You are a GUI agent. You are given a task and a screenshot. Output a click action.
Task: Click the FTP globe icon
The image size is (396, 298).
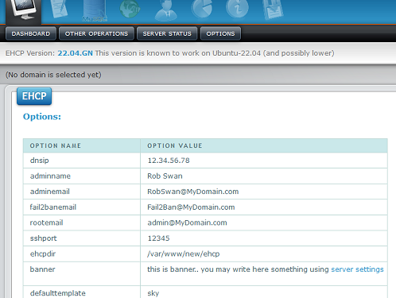(x=130, y=9)
